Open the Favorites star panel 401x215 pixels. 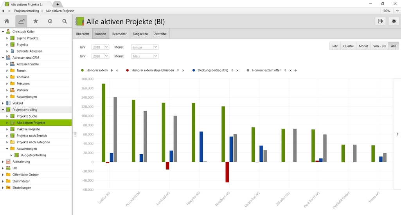36,21
